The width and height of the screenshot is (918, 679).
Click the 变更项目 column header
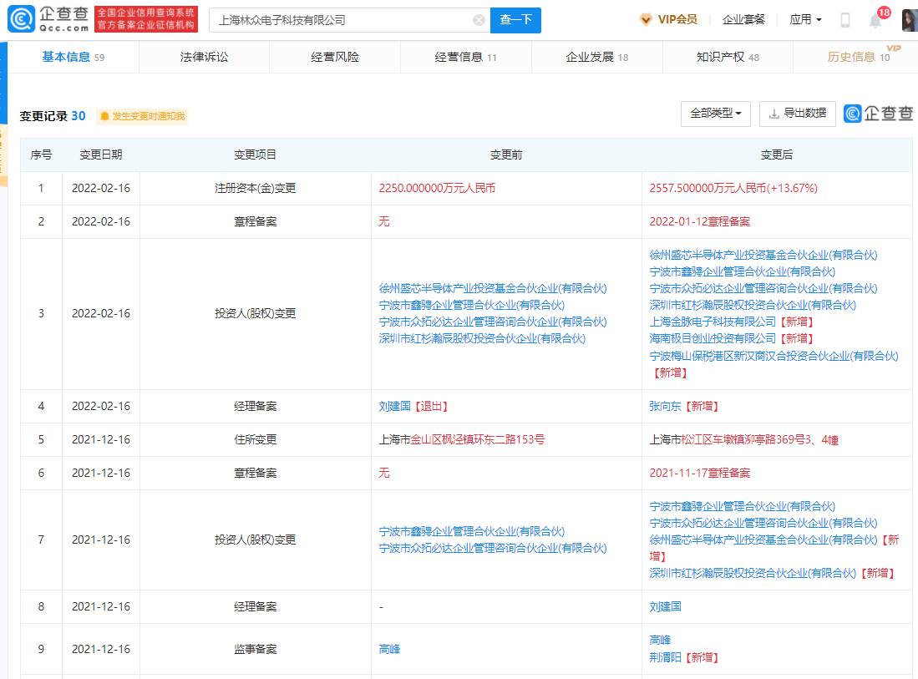(256, 155)
